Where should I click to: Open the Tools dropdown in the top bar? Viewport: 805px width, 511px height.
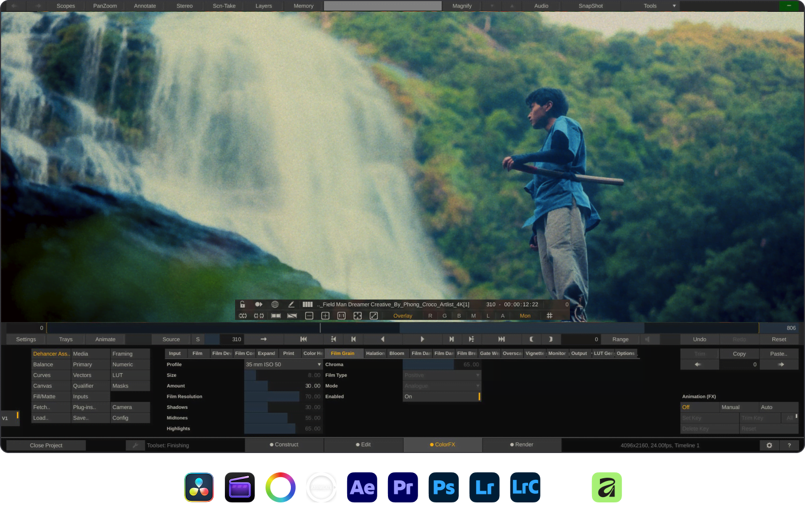(650, 6)
